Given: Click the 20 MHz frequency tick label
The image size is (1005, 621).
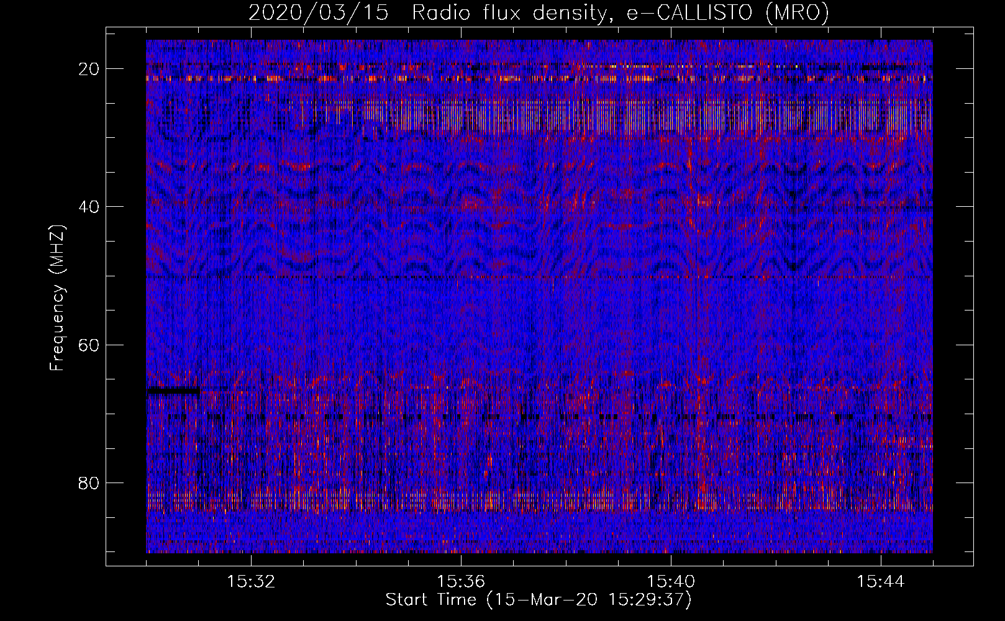Looking at the screenshot, I should point(89,69).
